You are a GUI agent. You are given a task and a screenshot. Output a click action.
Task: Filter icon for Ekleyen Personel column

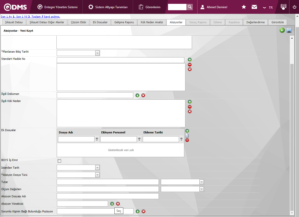point(139,139)
